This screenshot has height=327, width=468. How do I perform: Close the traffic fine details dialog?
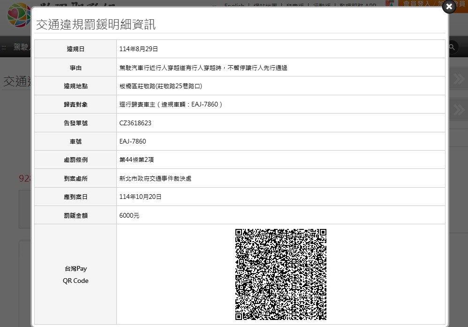click(x=449, y=7)
